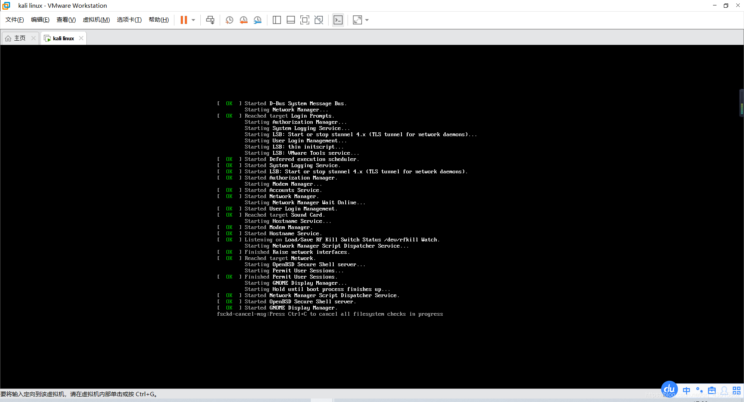Click the 'Started Hostname Service' line
Image resolution: width=744 pixels, height=402 pixels.
(x=269, y=234)
